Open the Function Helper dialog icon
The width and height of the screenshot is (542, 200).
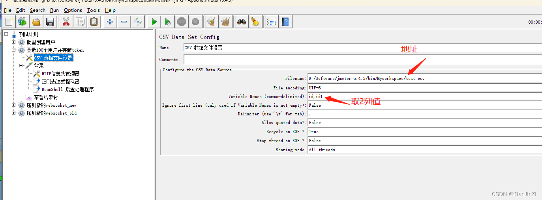[271, 22]
